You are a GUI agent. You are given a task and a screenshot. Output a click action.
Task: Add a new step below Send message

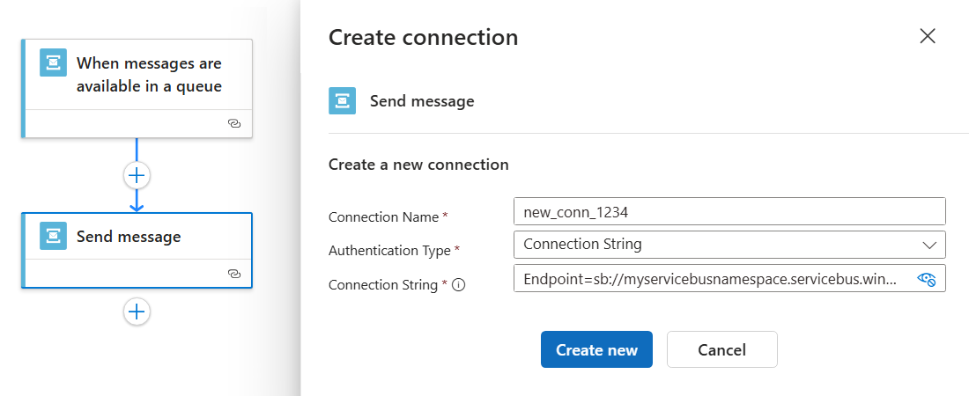137,312
